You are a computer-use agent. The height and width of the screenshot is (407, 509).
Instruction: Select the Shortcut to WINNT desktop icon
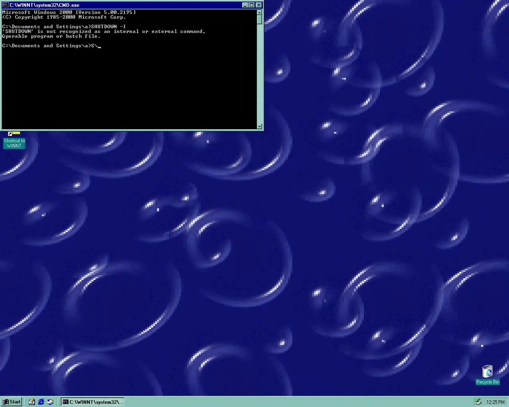14,140
